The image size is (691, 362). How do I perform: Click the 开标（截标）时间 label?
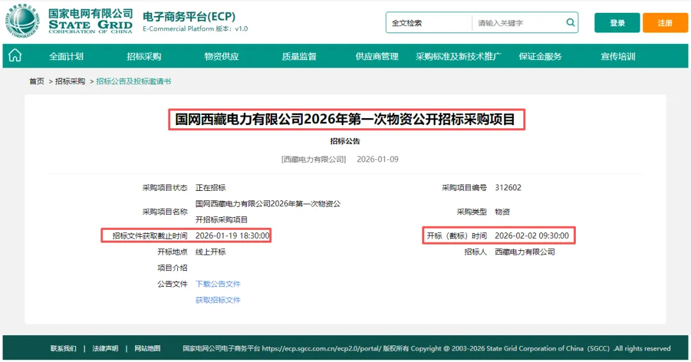(457, 236)
